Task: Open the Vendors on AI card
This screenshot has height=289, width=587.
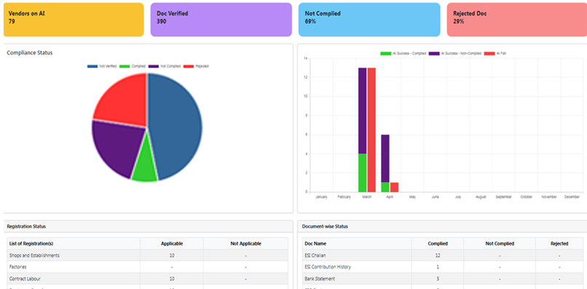Action: tap(74, 20)
